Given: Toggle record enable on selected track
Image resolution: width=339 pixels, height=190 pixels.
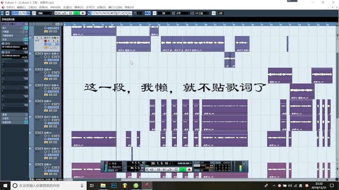Looking at the screenshot, I should (x=45, y=41).
